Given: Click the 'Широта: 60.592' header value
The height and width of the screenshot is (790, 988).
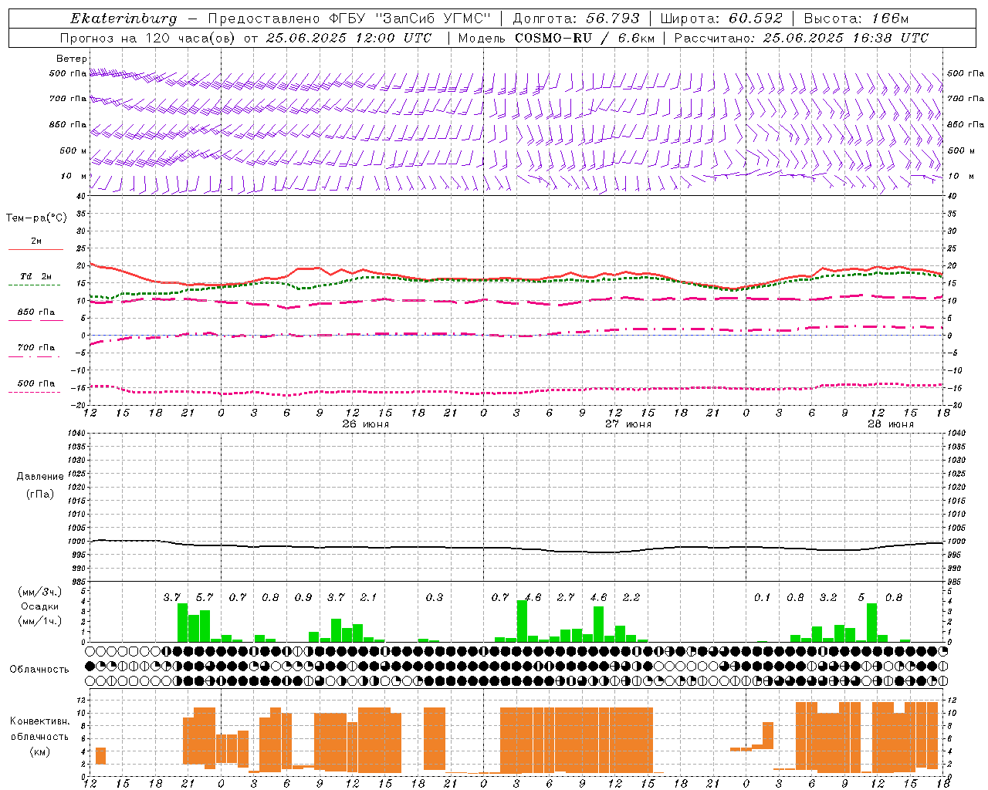Looking at the screenshot, I should [x=721, y=19].
